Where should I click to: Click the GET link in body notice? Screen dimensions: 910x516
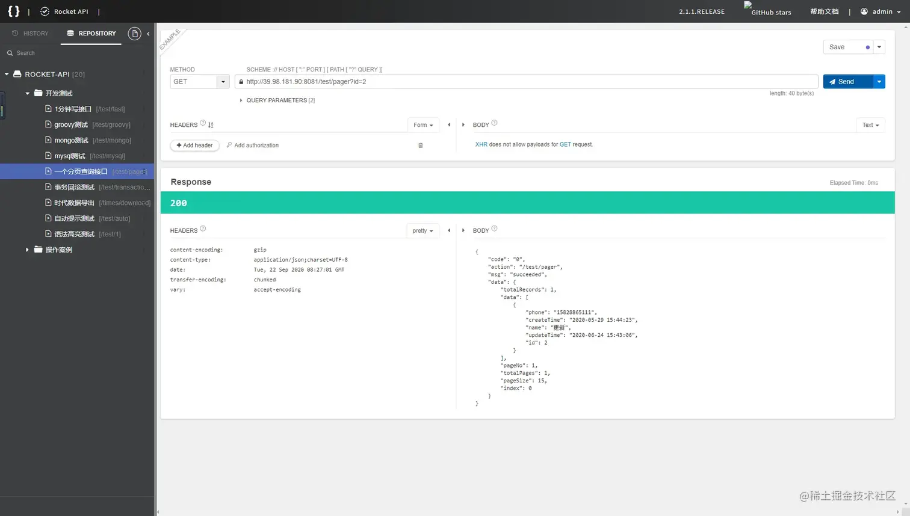pyautogui.click(x=565, y=144)
